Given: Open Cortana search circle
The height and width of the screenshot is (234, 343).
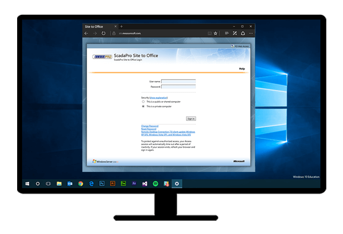Looking at the screenshot, I should coord(38,184).
